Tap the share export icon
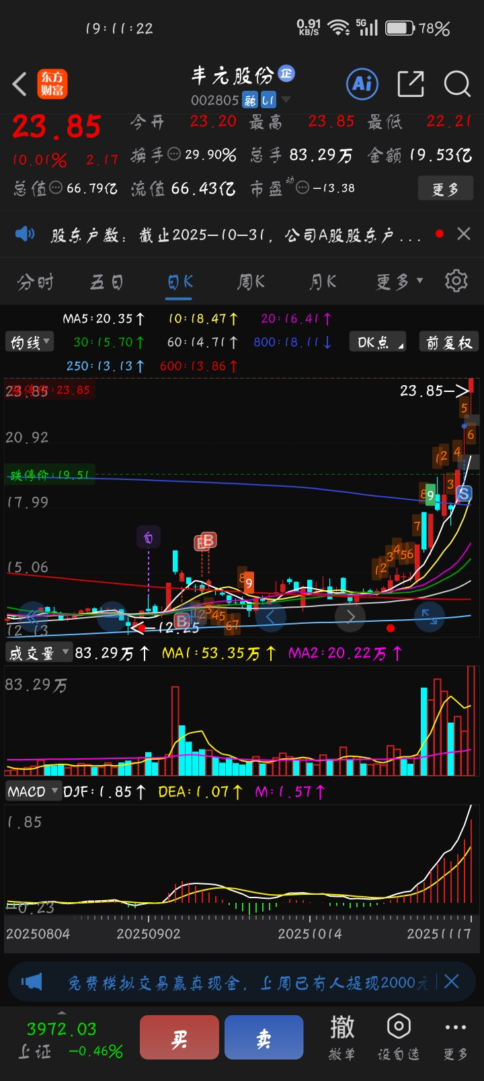This screenshot has width=484, height=1081. coord(410,84)
